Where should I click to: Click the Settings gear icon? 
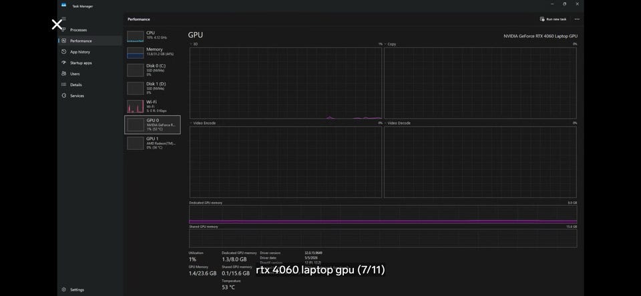(64, 290)
